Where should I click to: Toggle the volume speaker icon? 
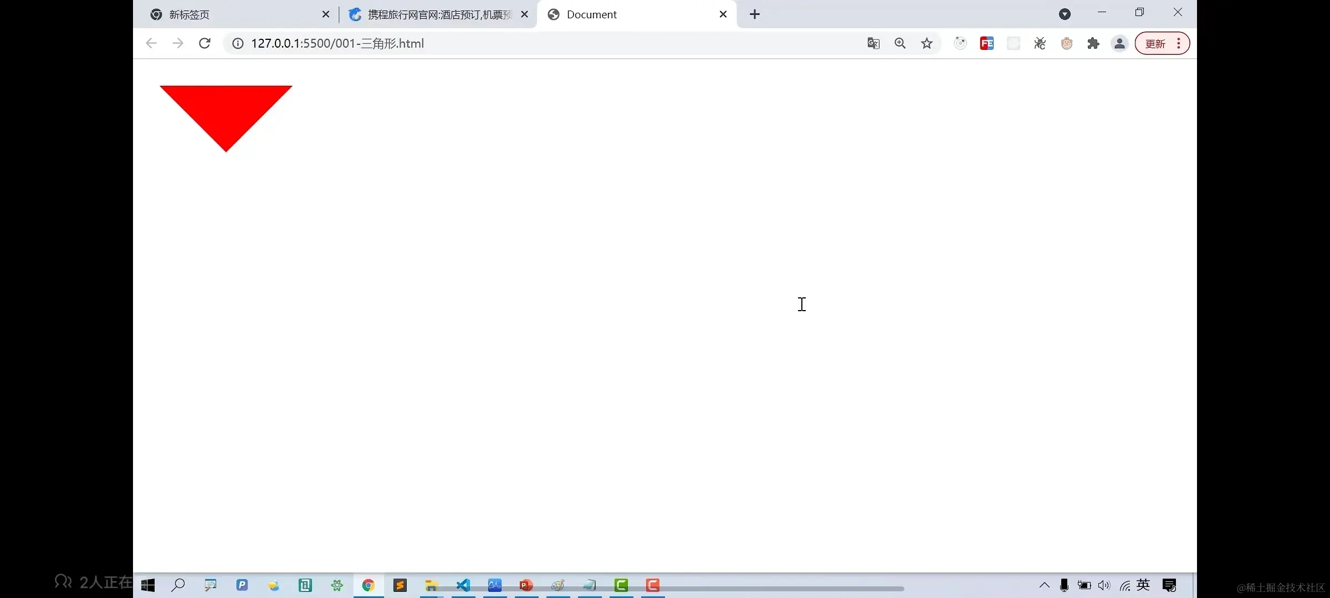[1104, 585]
